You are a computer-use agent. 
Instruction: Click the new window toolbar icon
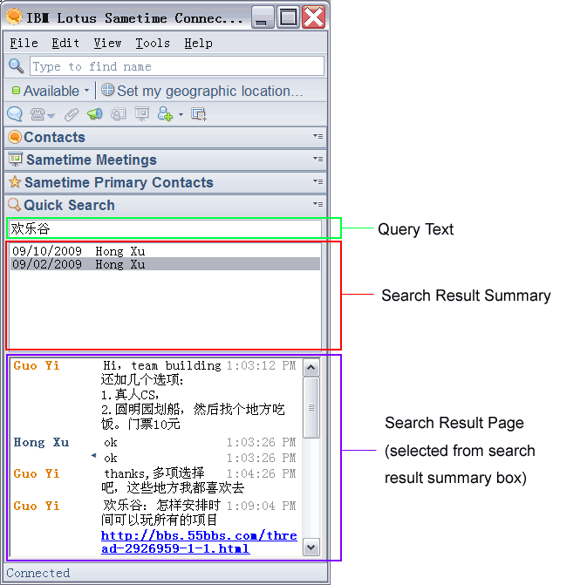coord(199,114)
